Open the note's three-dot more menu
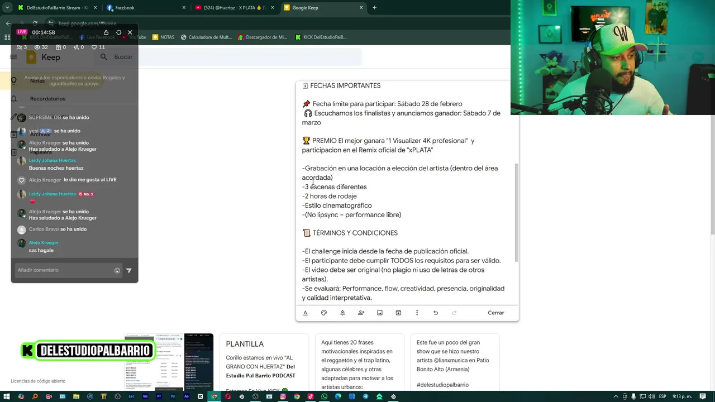Viewport: 715px width, 402px height. [417, 313]
